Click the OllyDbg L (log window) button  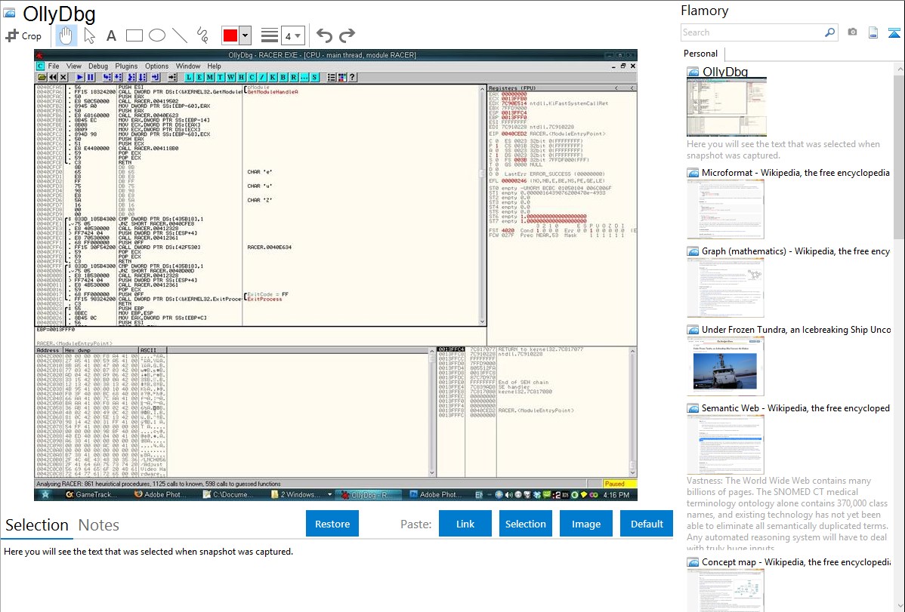(189, 77)
